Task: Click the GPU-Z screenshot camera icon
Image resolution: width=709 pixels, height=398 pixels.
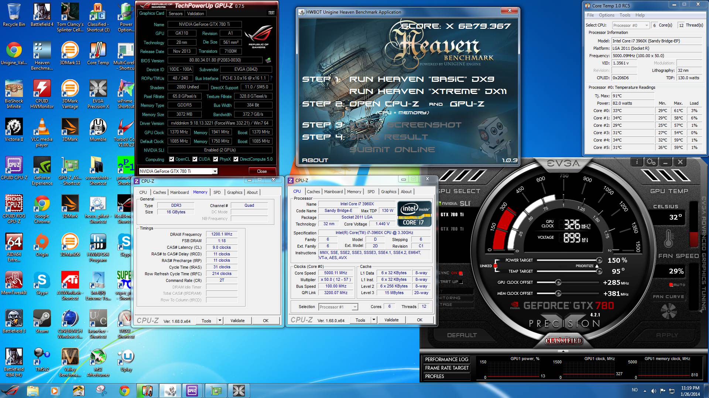Action: coord(271,13)
